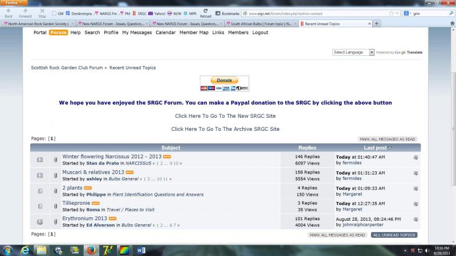Viewport: 456px width, 256px height.
Task: Open a new browser tab
Action: coord(377,24)
